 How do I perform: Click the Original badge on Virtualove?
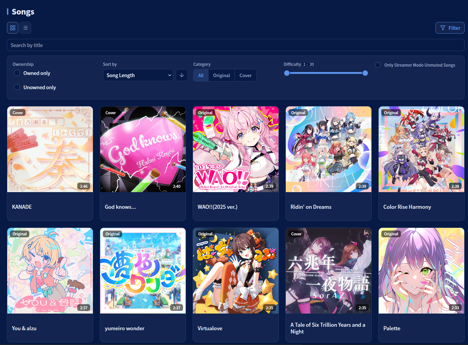click(205, 234)
